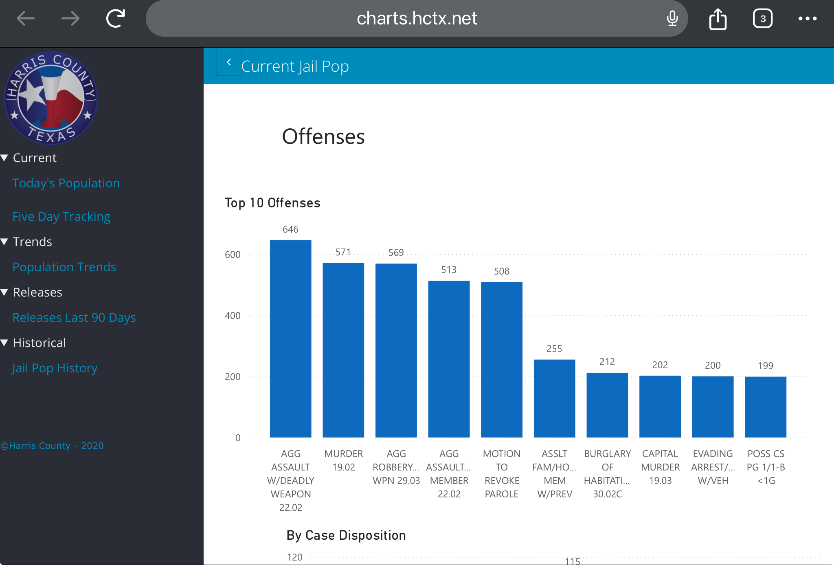This screenshot has height=565, width=834.
Task: Open the tab switcher showing 3
Action: coord(762,18)
